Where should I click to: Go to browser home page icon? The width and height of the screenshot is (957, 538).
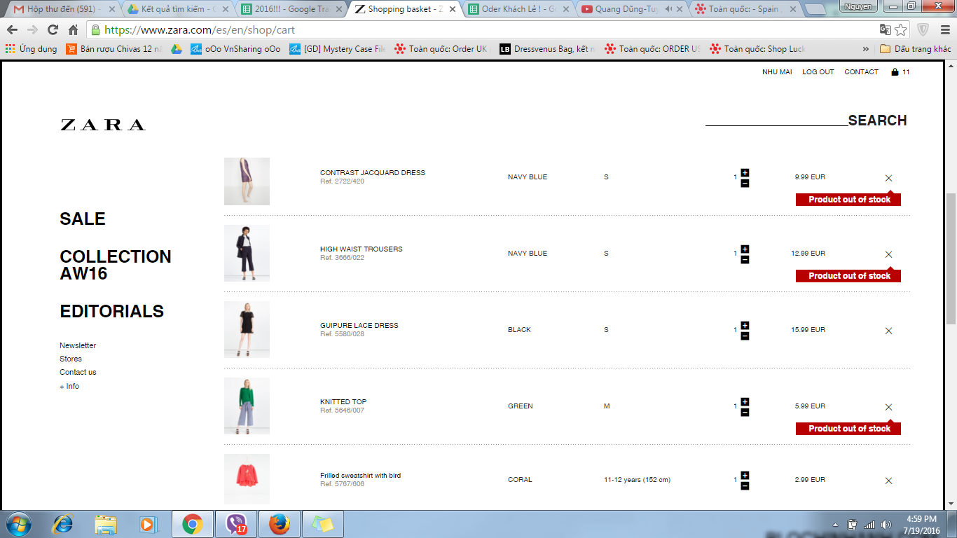point(73,30)
